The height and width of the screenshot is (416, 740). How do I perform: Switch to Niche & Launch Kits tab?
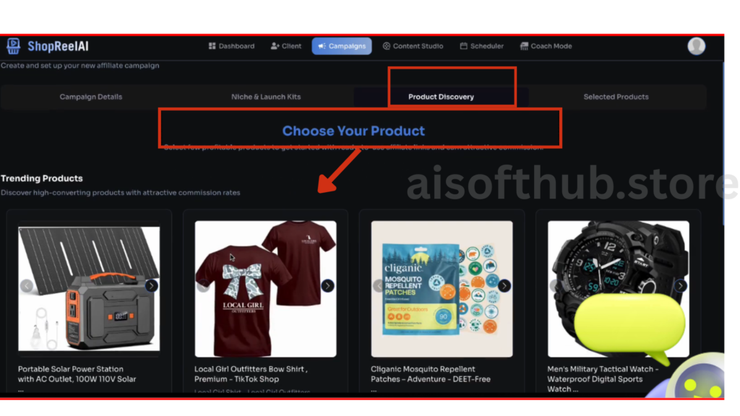266,97
